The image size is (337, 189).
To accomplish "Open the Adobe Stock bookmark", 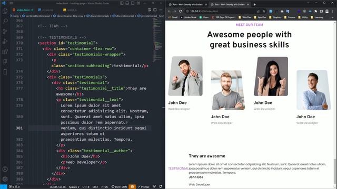I will point(189,17).
